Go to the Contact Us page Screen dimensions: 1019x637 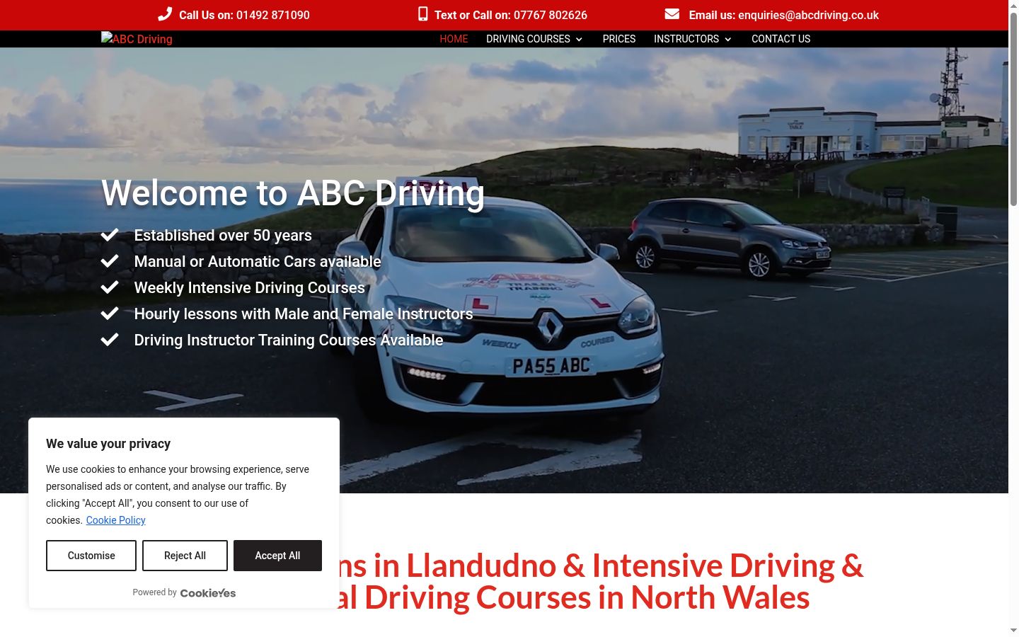tap(781, 39)
